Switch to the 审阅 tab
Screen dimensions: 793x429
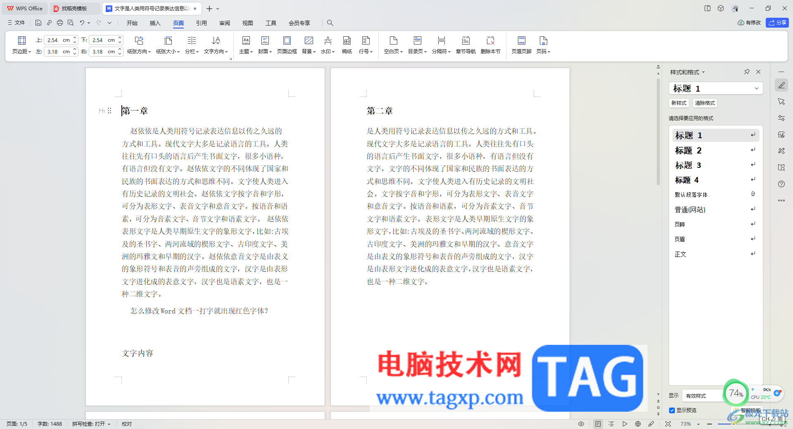pyautogui.click(x=225, y=23)
